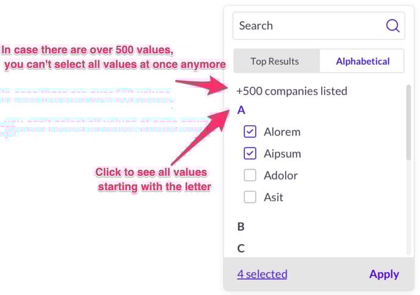Select the Alphabetical tab
The image size is (420, 295).
click(362, 61)
